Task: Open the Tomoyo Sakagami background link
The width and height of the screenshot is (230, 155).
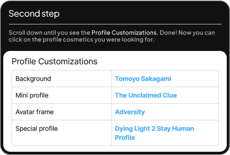Action: click(x=143, y=79)
